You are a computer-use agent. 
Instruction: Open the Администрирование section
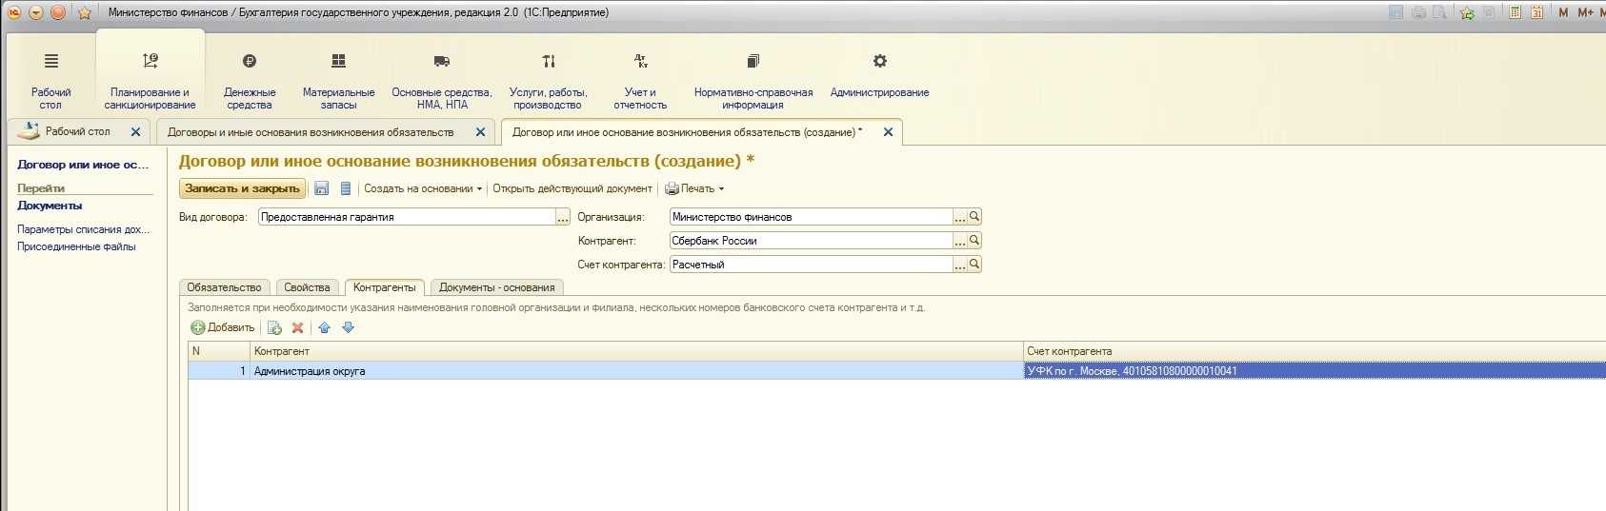click(879, 76)
